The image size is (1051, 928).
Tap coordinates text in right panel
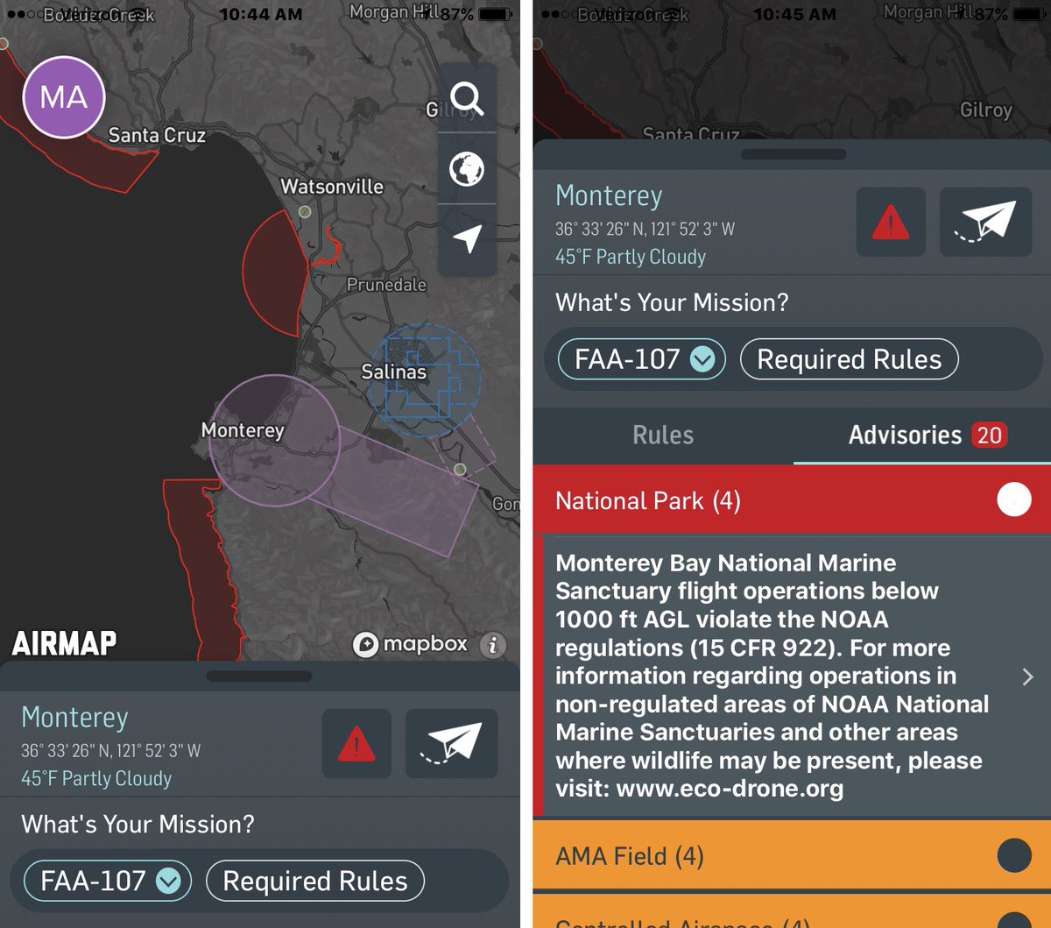[645, 229]
